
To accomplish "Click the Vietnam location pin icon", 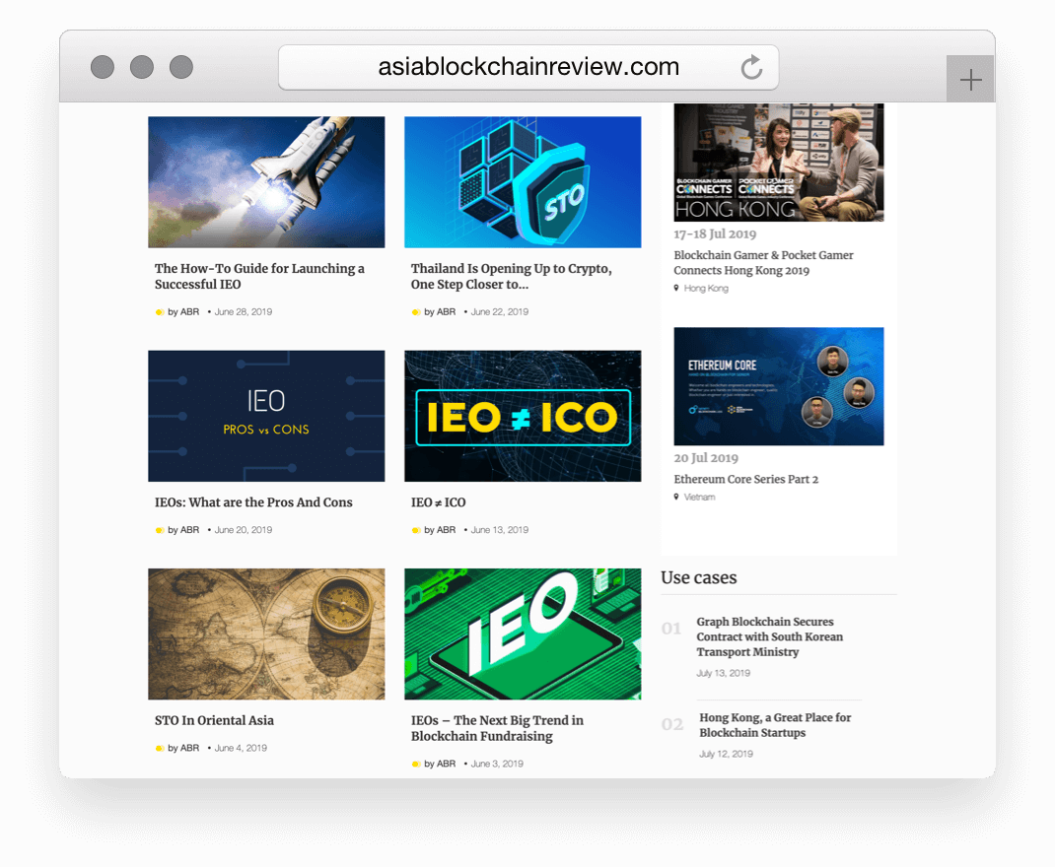I will (x=676, y=498).
